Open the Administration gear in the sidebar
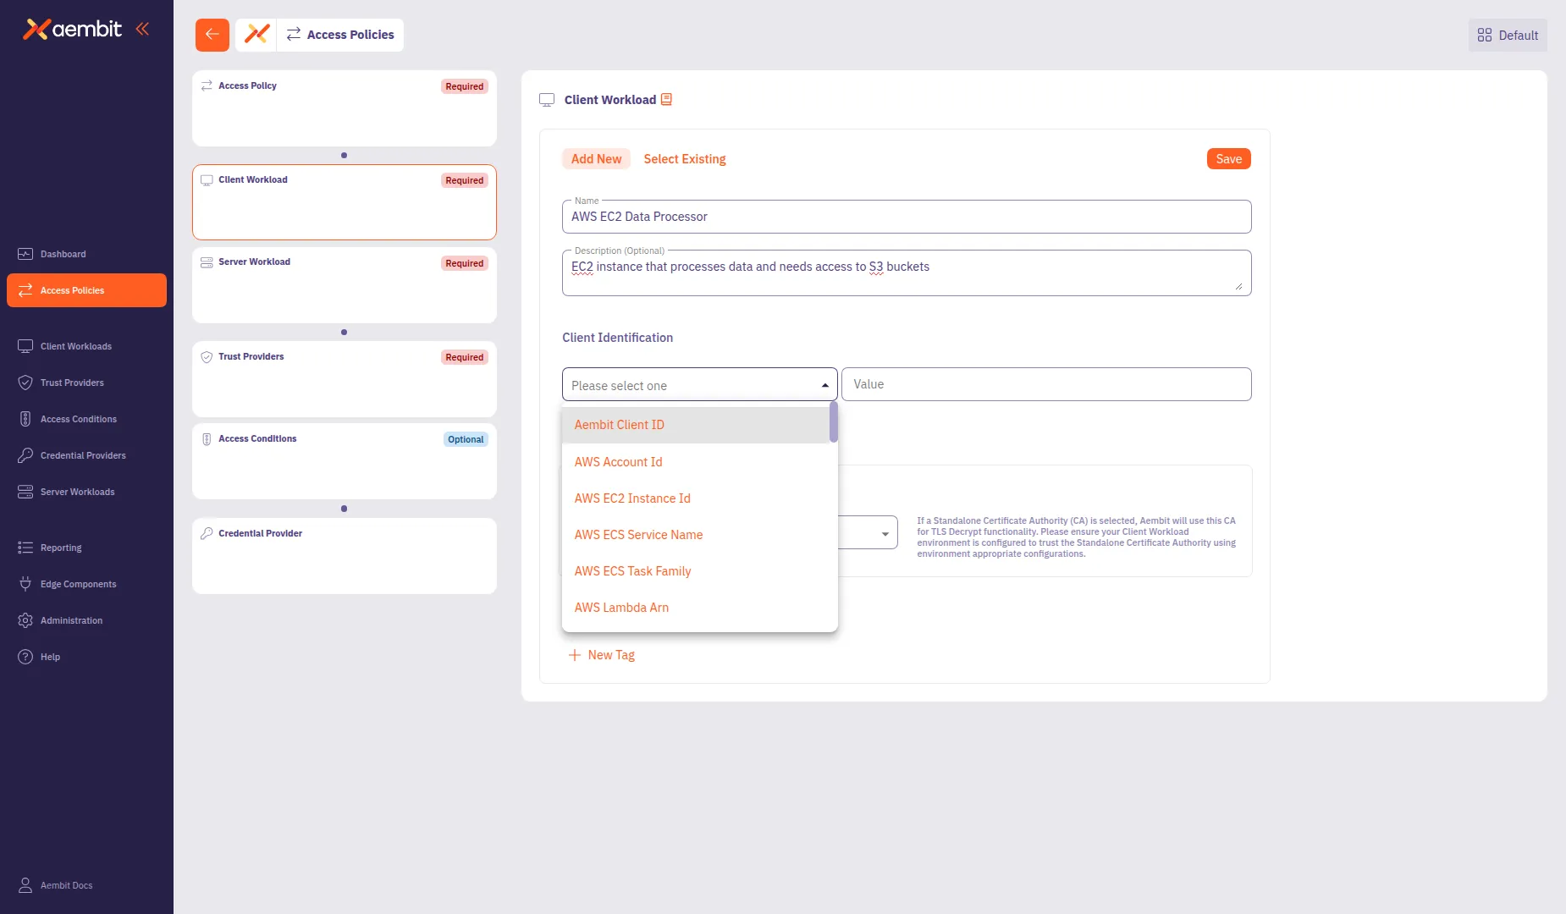1566x914 pixels. click(x=72, y=620)
